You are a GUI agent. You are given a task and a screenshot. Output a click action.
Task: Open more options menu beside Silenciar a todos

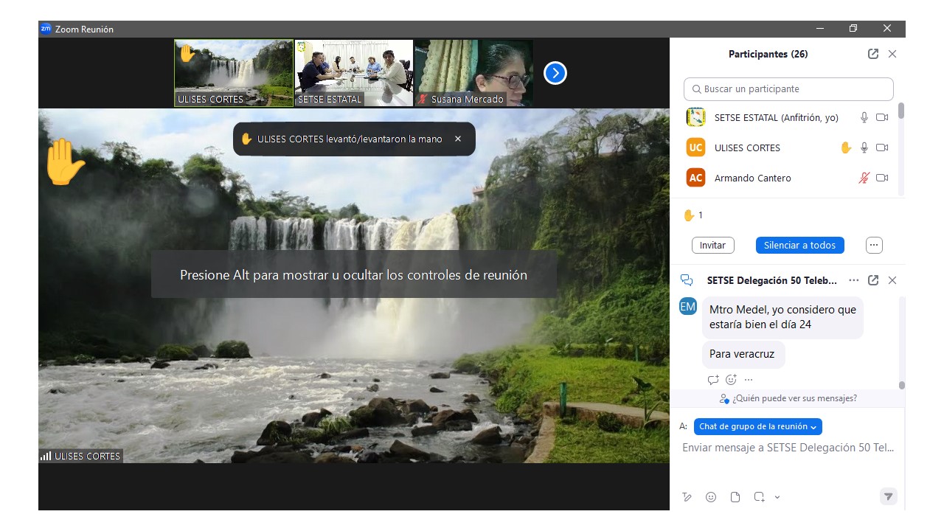point(874,245)
